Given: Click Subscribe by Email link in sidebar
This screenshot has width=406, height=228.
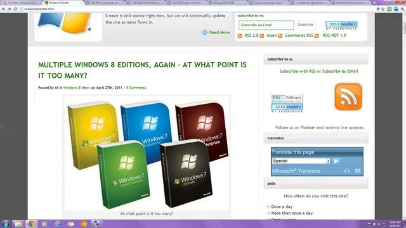Looking at the screenshot, I should (x=340, y=71).
